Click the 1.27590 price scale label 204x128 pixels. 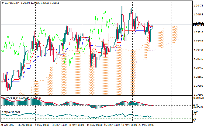coord(198,95)
